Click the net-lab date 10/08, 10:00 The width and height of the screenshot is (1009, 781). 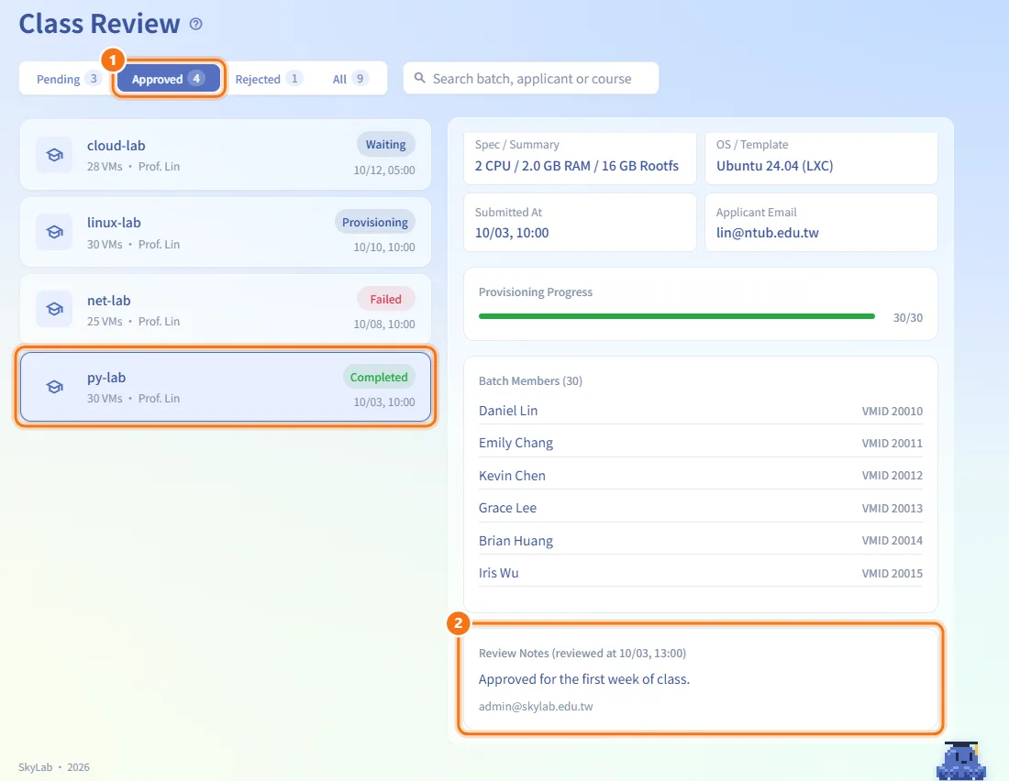click(x=384, y=324)
